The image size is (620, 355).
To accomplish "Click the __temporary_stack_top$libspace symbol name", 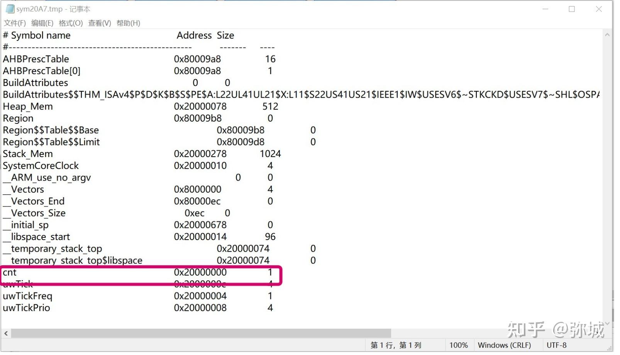I will [73, 261].
